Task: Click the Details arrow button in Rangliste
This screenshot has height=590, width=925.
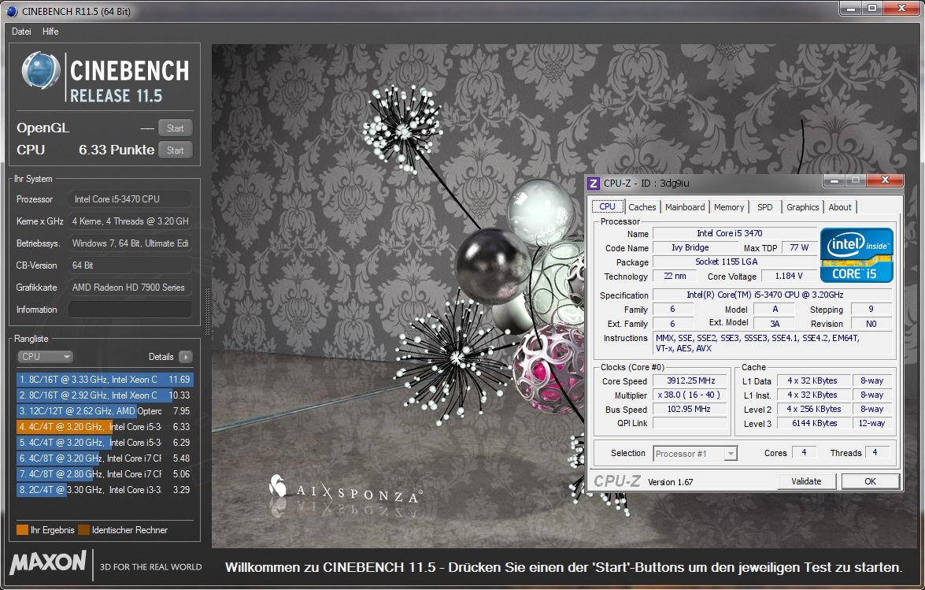Action: [185, 357]
